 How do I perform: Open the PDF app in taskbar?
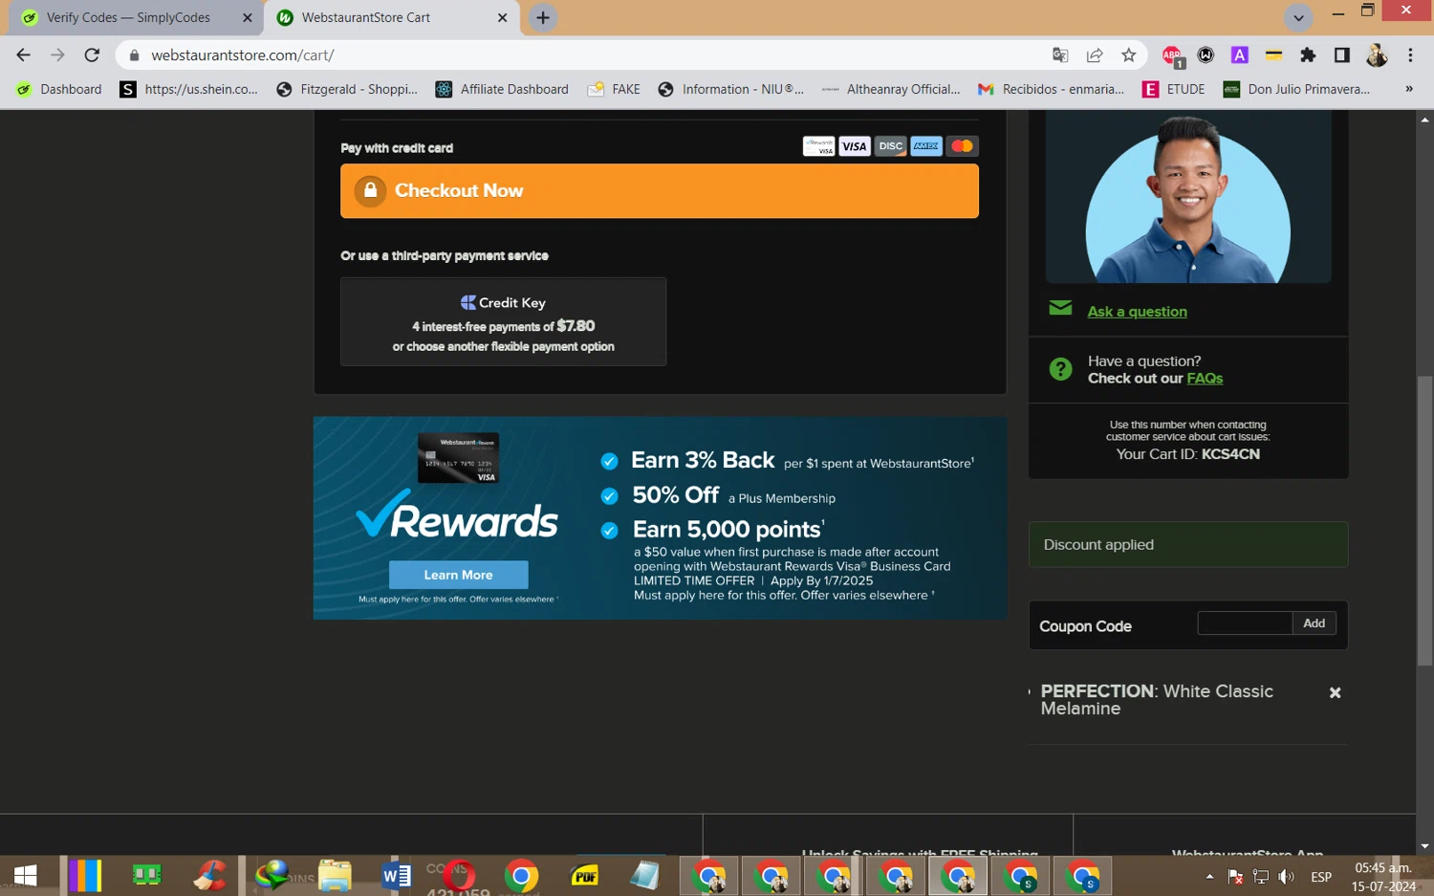click(584, 875)
